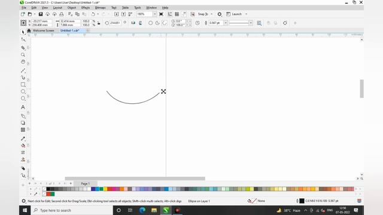Viewport: 383px width, 215px height.
Task: Pick the black palette swatch
Action: pyautogui.click(x=48, y=189)
